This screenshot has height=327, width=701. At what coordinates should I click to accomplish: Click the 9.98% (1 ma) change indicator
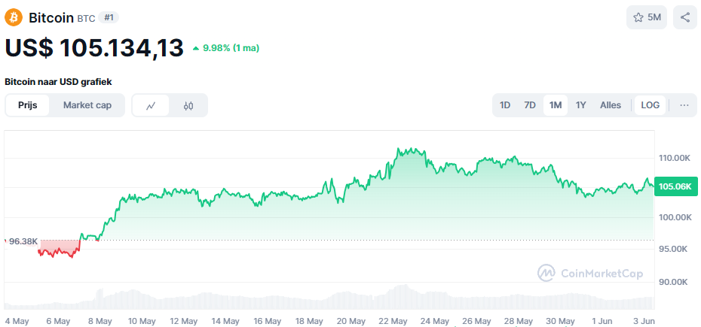(226, 48)
